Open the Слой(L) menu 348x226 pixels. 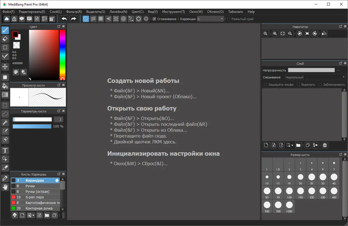pyautogui.click(x=56, y=12)
